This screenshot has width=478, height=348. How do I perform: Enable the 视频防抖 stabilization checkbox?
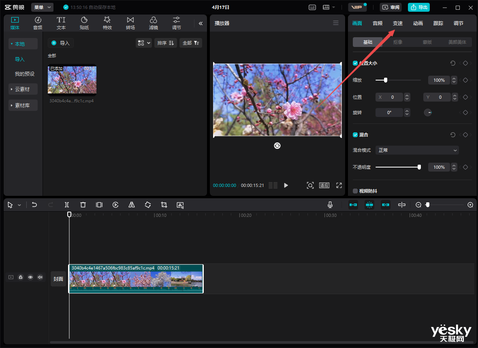coord(355,191)
